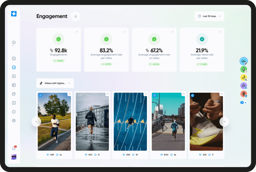Open the blue track aerial video thumbnail
Screen dimensions: 256x172
coord(130,122)
